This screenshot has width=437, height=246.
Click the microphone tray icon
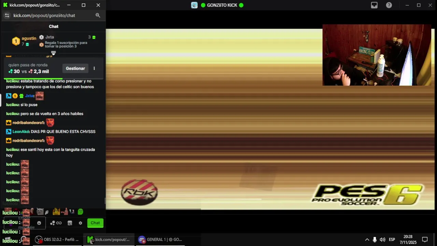coord(375,240)
